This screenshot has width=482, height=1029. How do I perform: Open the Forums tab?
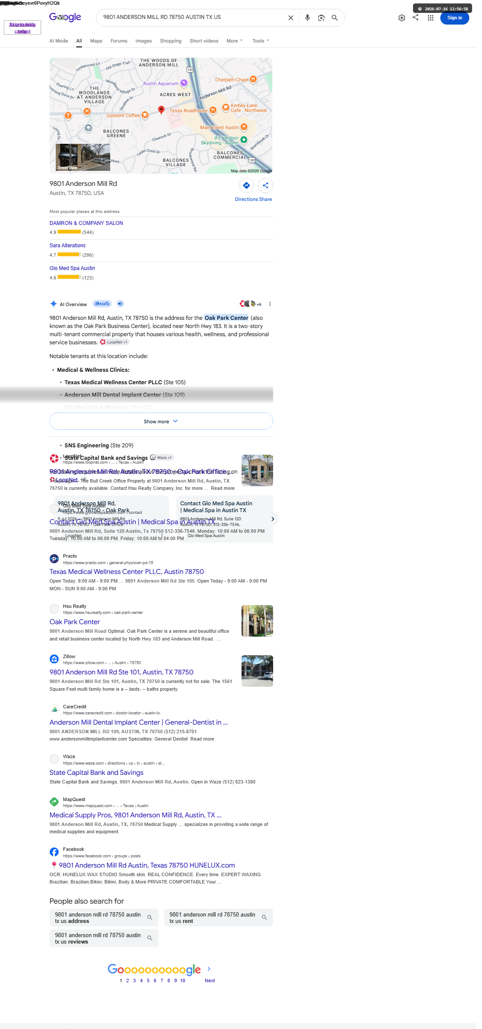point(119,41)
